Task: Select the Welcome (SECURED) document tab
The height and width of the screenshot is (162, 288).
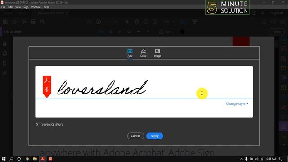Action: point(51,13)
